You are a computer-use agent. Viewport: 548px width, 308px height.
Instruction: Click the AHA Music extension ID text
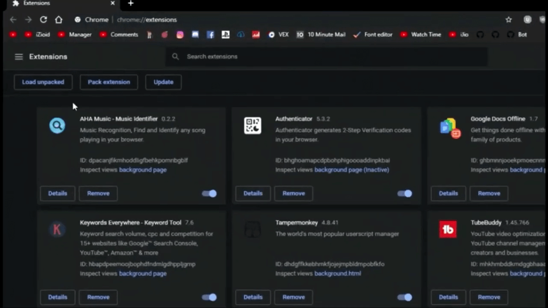[x=134, y=160]
